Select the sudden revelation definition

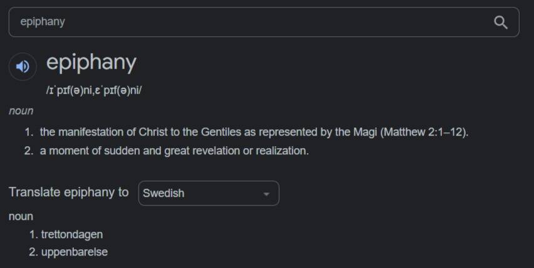pyautogui.click(x=174, y=151)
